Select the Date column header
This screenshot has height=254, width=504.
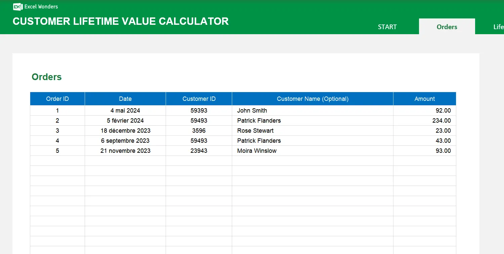click(125, 99)
